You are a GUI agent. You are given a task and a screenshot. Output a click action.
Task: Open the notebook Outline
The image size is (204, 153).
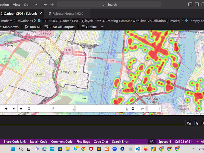pos(89,27)
